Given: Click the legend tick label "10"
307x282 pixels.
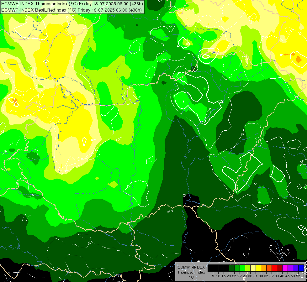Looking at the screenshot, I should click(218, 276).
